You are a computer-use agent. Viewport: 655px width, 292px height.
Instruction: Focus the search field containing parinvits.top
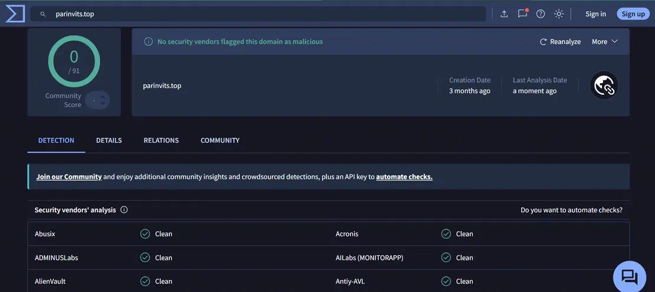point(258,14)
